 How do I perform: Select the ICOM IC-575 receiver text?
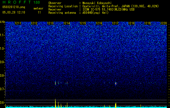tap(109, 9)
